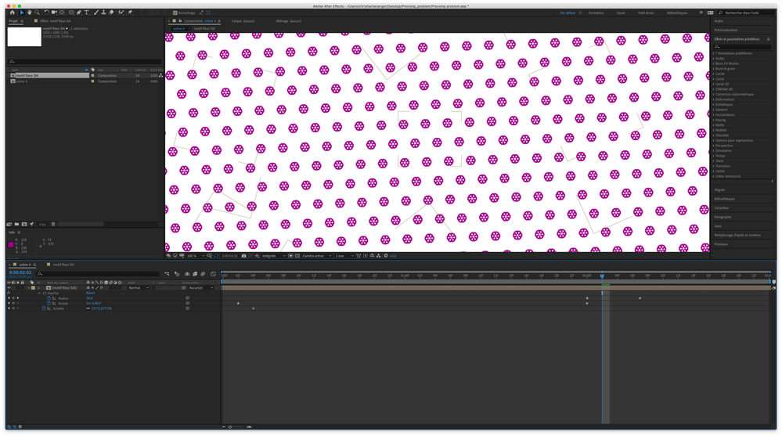Open the 100 % magnification dropdown
The image size is (782, 436).
pos(195,255)
